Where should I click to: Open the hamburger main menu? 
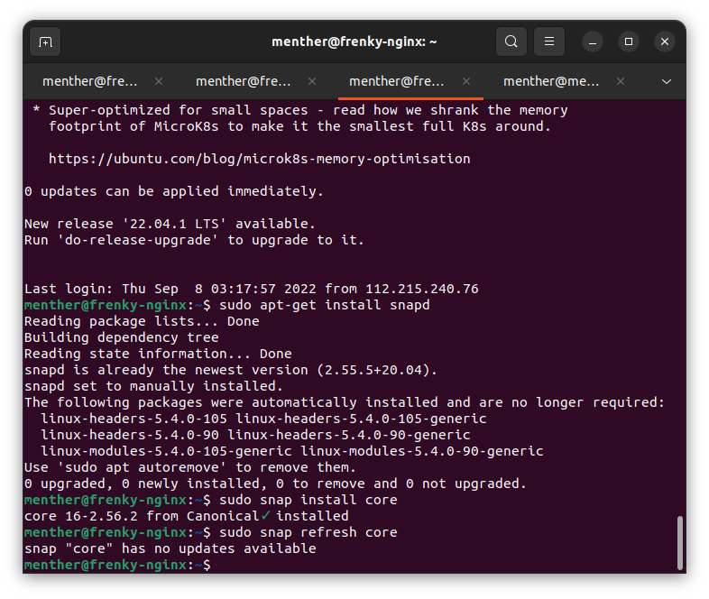point(549,41)
